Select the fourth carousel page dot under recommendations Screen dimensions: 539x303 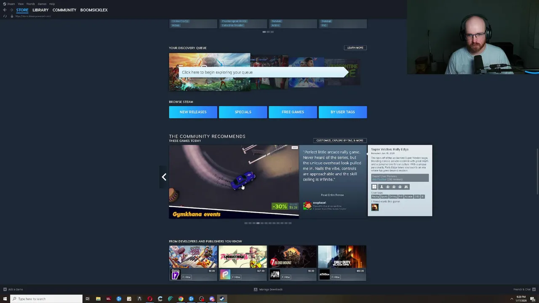coord(258,223)
